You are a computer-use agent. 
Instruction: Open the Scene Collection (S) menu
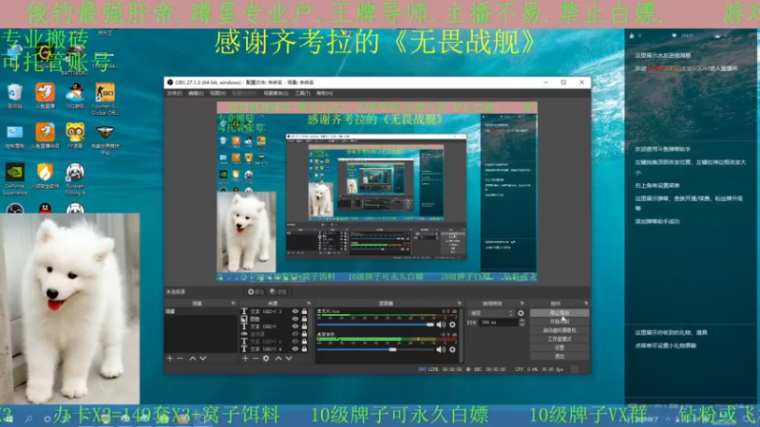[275, 93]
